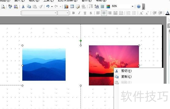Apply a numbered list
The height and width of the screenshot is (109, 170).
(x=128, y=13)
